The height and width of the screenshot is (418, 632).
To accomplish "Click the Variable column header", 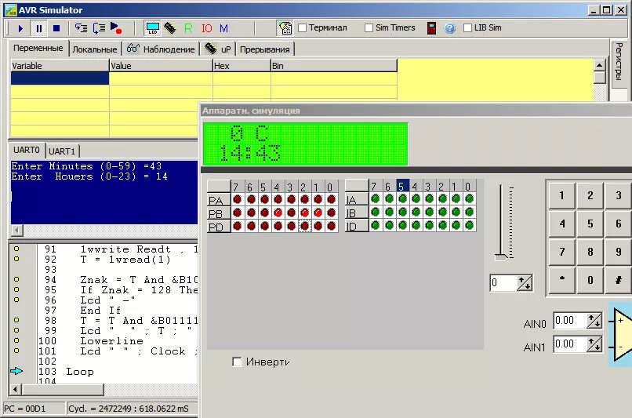I will point(60,66).
